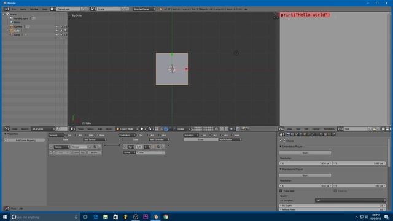
Task: Open the Global orientation dropdown
Action: [x=184, y=129]
